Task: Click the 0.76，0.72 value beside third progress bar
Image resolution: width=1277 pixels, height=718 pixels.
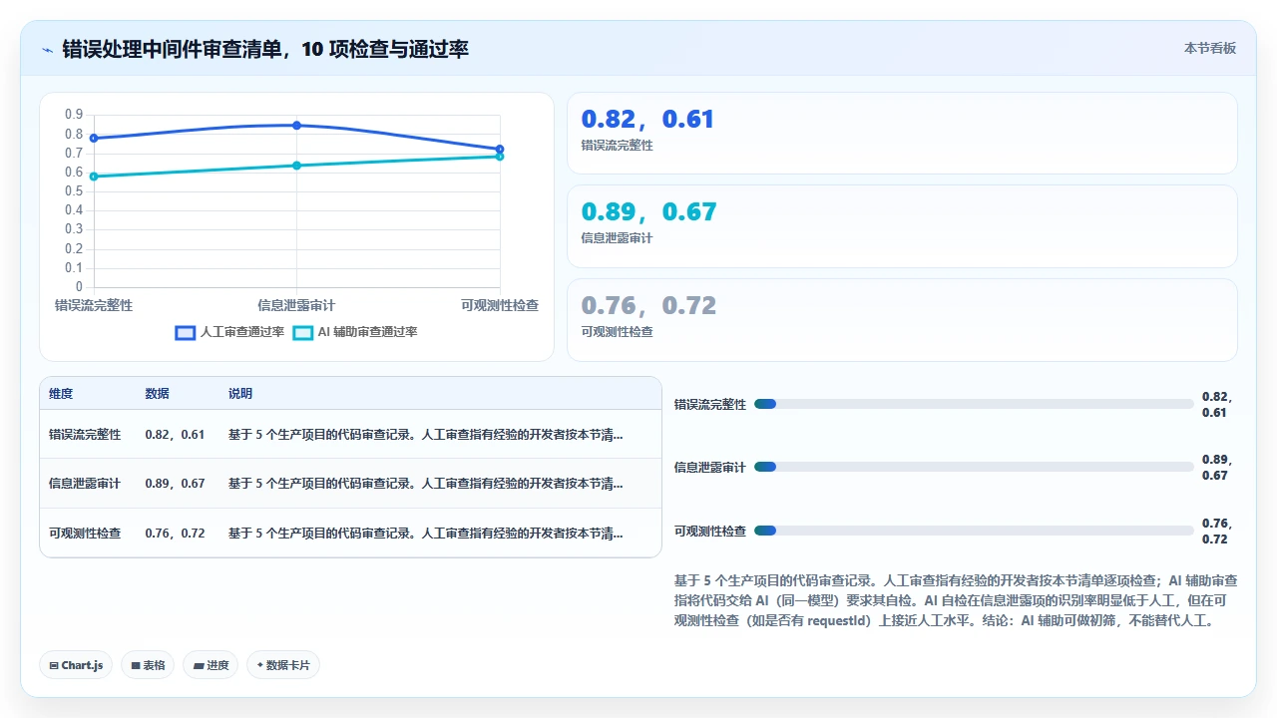Action: pos(1217,531)
